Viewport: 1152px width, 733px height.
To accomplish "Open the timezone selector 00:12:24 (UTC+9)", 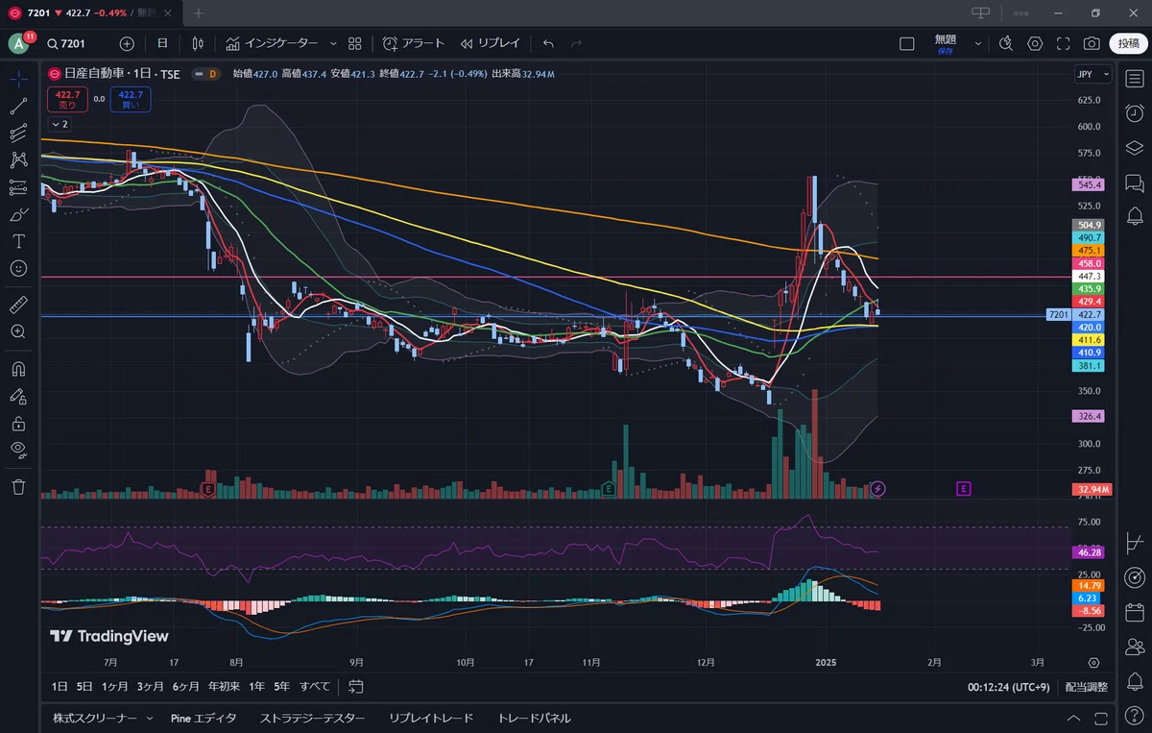I will [x=1010, y=687].
